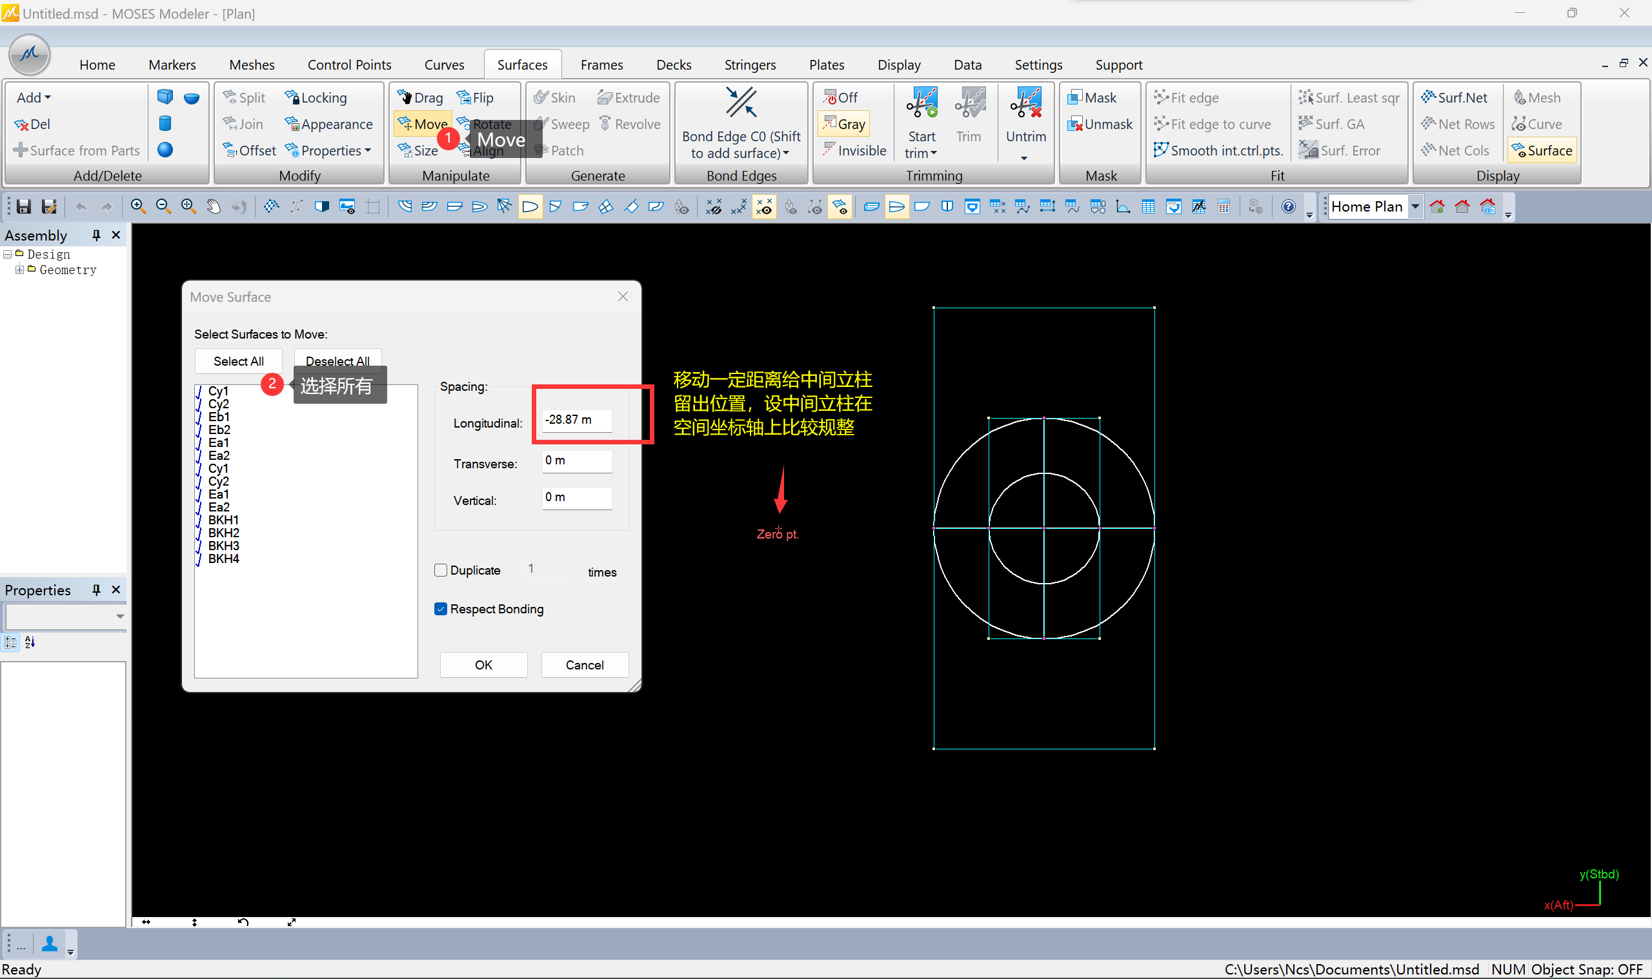
Task: Click the Bond Edge C0 icon
Action: coord(741,104)
